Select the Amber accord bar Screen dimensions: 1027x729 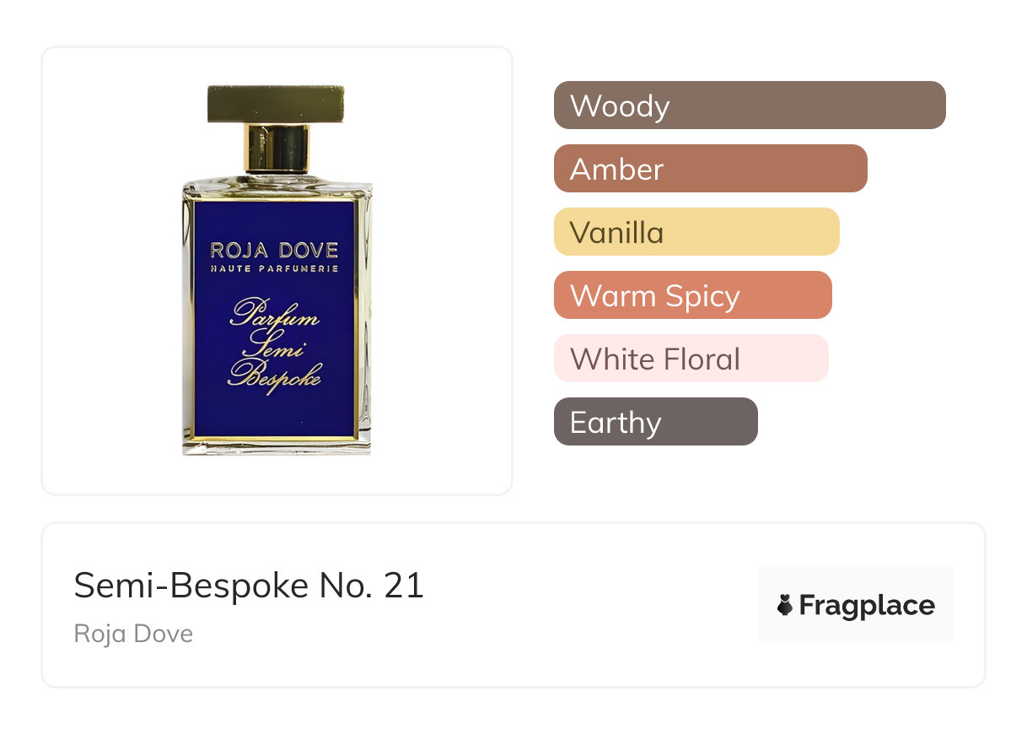710,169
